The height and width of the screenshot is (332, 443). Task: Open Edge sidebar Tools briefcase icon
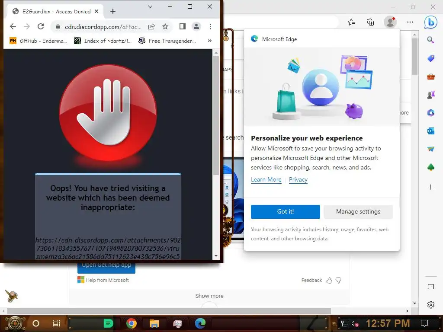tap(430, 77)
